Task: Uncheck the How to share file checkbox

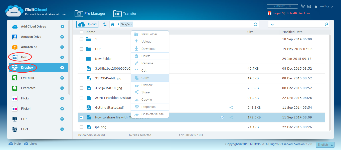Action: click(x=81, y=117)
